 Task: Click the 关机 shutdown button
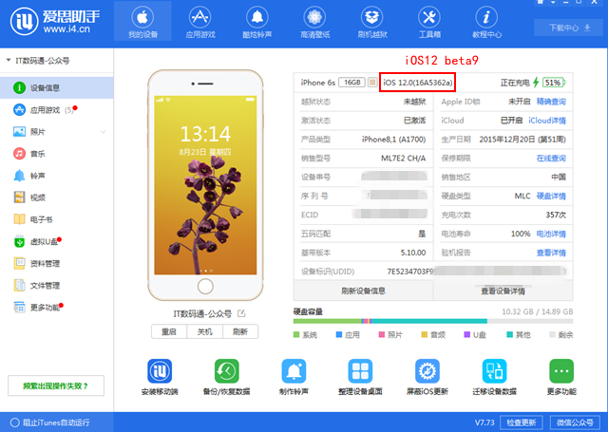205,331
